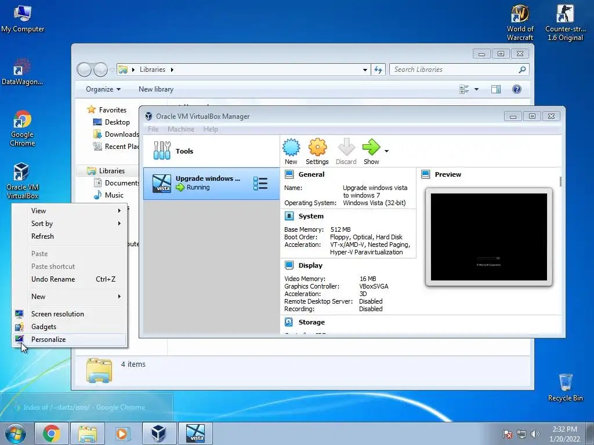Expand the Sort by submenu
This screenshot has height=445, width=594.
[70, 223]
